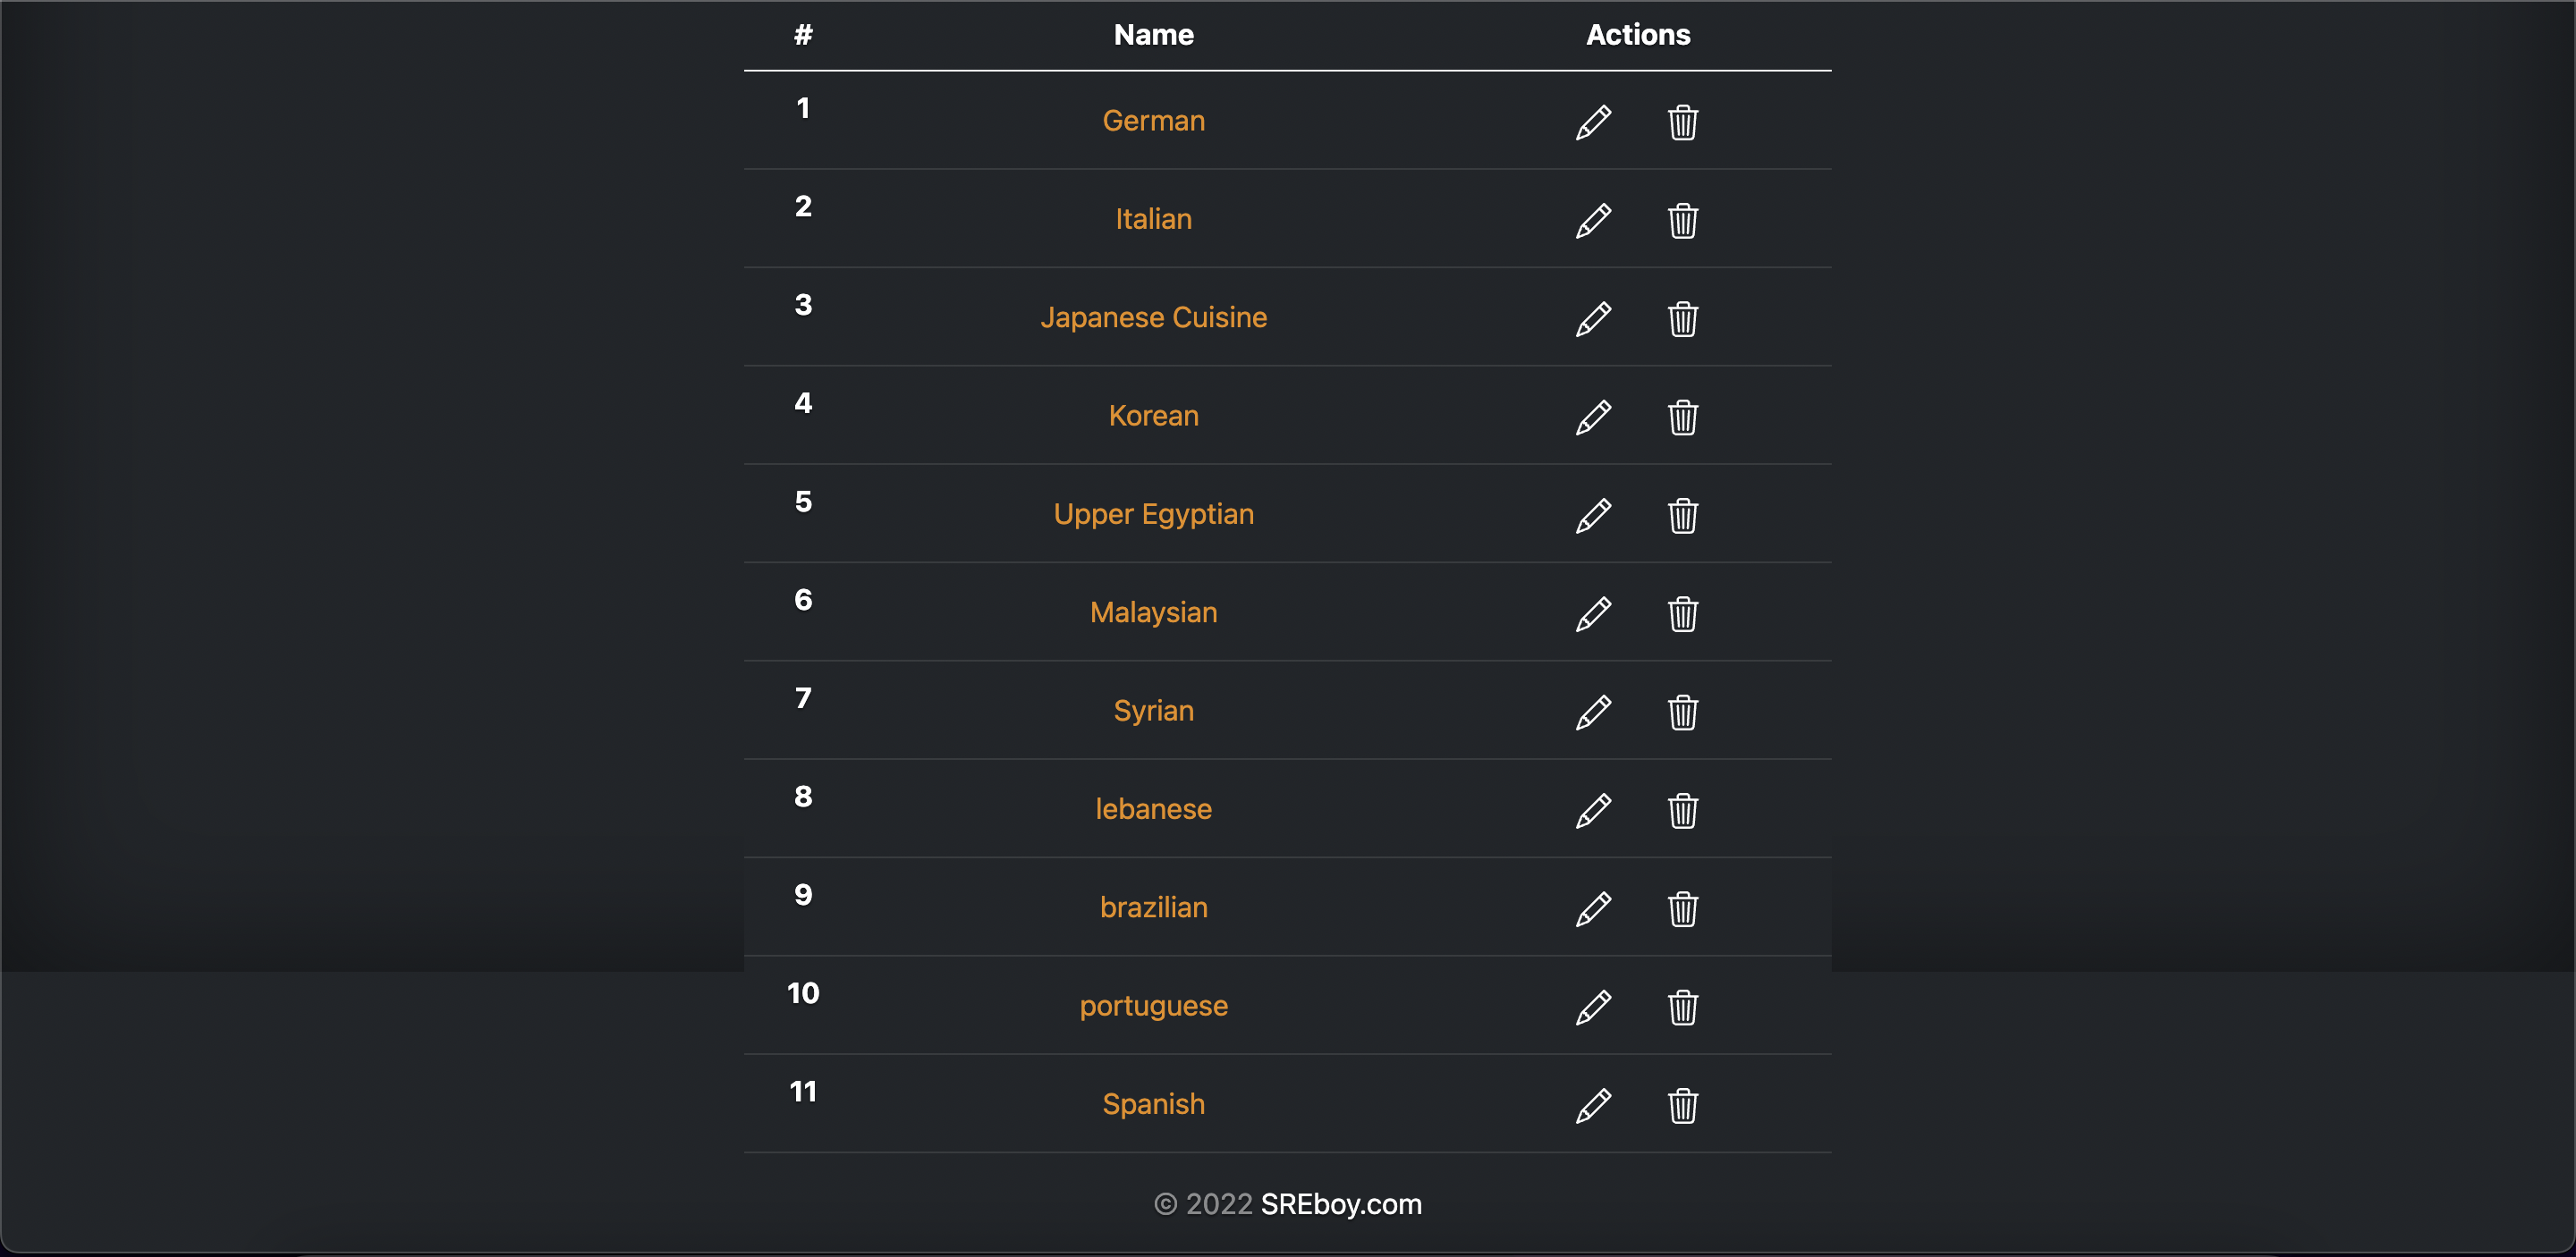2576x1257 pixels.
Task: Click the pencil icon for lebanese
Action: click(1593, 810)
